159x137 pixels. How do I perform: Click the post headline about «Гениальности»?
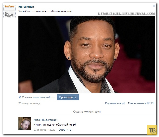click(45, 11)
